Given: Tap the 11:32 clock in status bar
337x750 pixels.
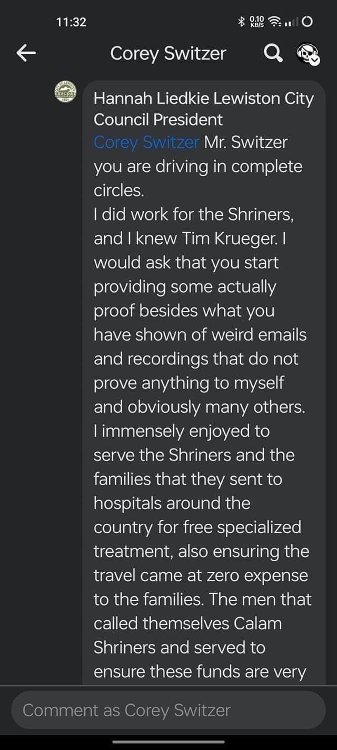Looking at the screenshot, I should pos(71,22).
